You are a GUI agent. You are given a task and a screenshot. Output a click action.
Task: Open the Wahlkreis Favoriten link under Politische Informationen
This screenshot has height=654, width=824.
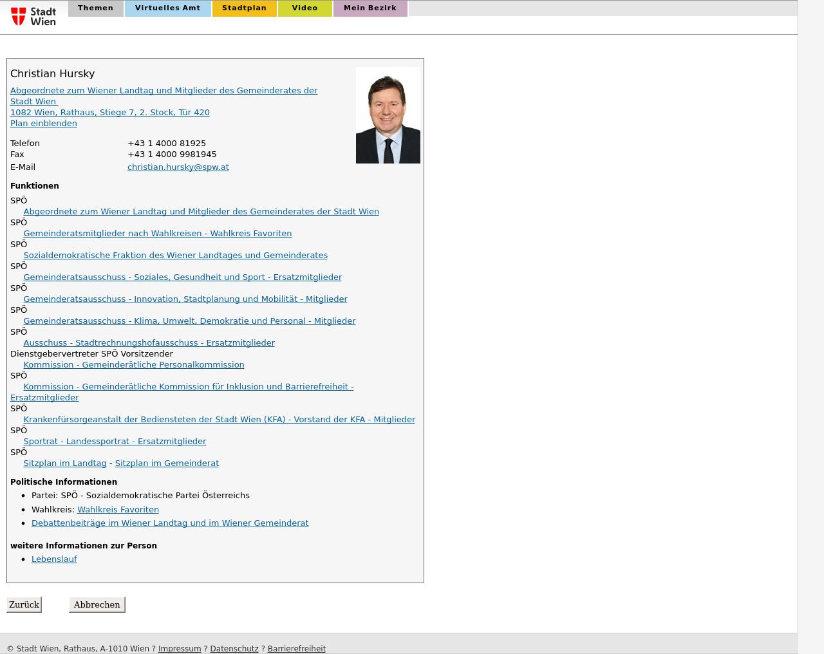click(118, 509)
